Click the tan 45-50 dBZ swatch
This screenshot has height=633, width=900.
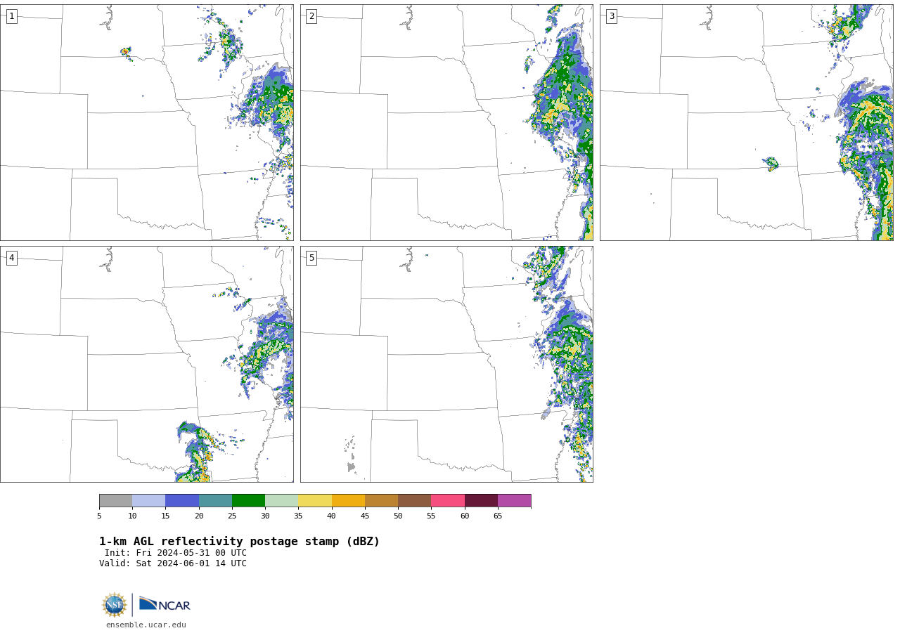click(x=381, y=500)
